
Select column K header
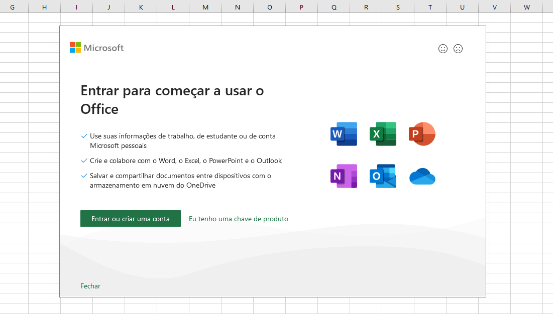point(141,7)
